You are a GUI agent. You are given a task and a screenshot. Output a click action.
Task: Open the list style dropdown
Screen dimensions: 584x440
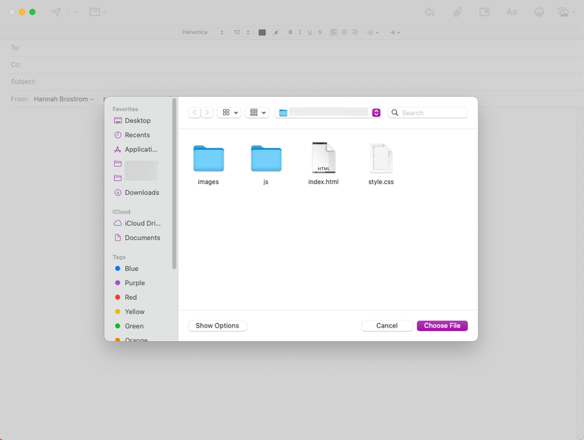click(x=372, y=32)
